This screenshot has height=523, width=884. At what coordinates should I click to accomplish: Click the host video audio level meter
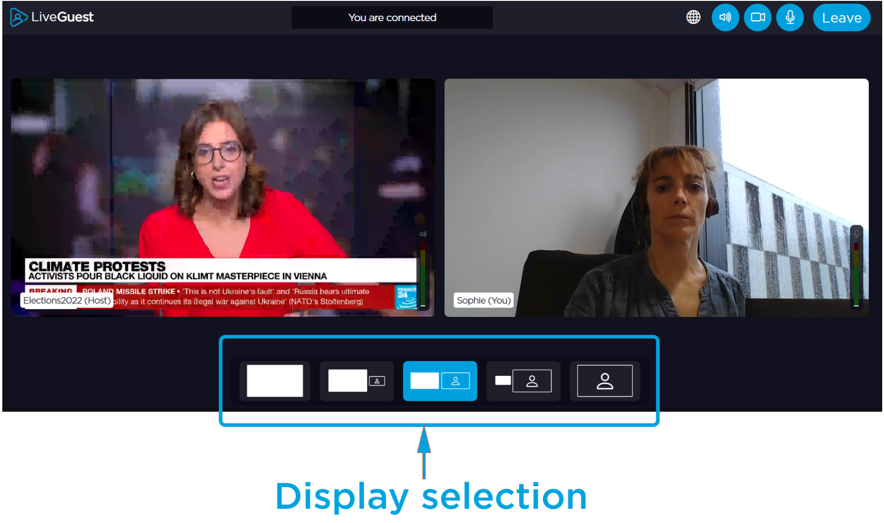pos(422,275)
